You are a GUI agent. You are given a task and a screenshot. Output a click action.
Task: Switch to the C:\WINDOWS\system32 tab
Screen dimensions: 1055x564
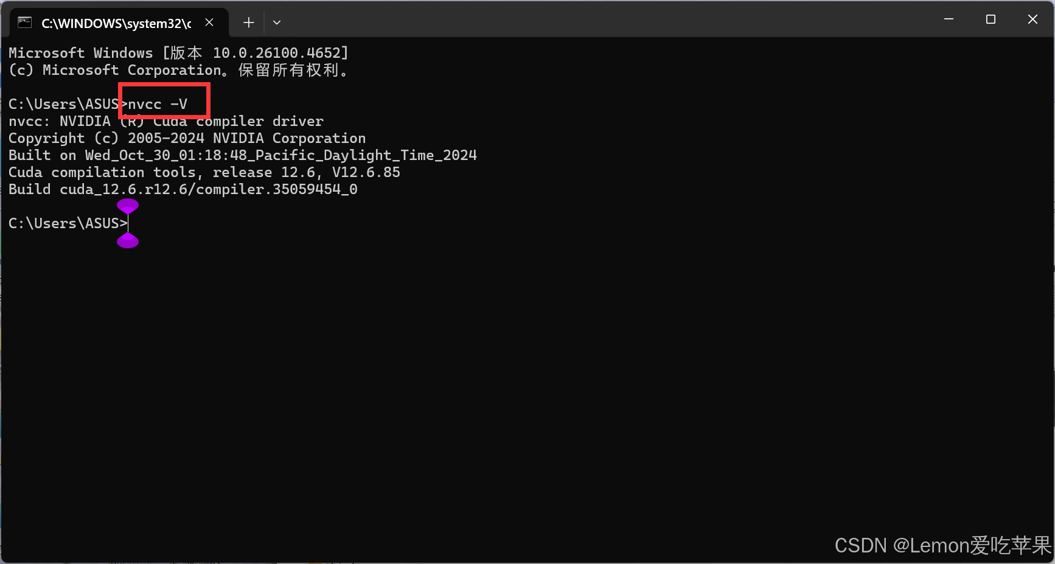tap(113, 23)
